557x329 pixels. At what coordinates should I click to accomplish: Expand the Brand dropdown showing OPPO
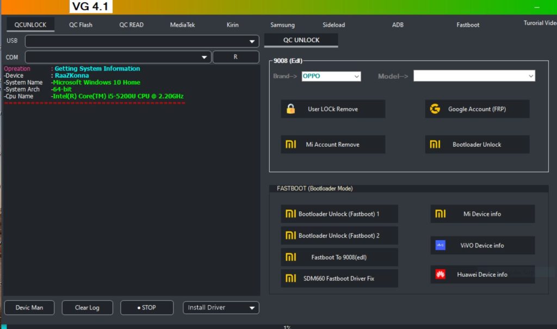click(331, 76)
